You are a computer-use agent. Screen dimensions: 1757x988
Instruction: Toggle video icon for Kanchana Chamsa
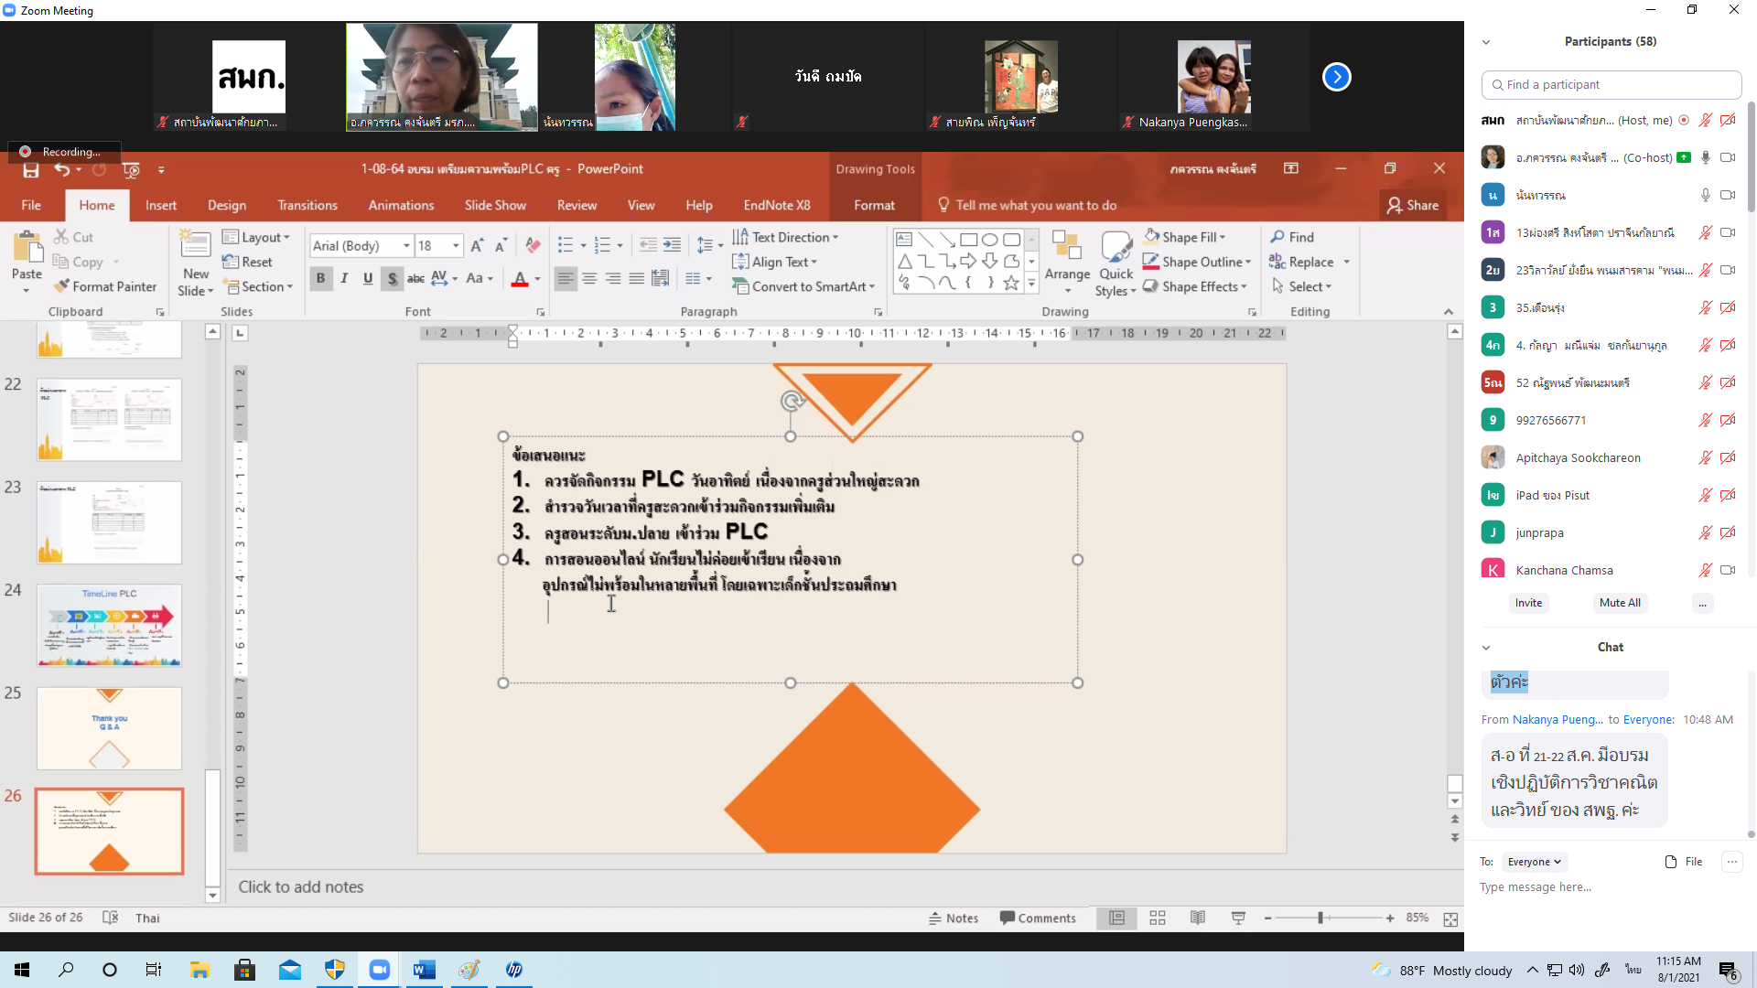click(x=1728, y=570)
